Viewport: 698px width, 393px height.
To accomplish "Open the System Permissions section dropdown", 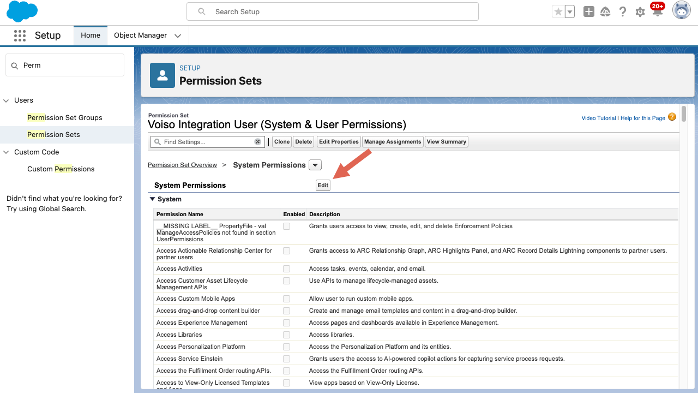I will (x=315, y=165).
